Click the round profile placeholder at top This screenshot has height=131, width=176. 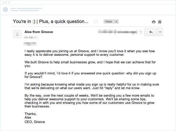click(5, 9)
